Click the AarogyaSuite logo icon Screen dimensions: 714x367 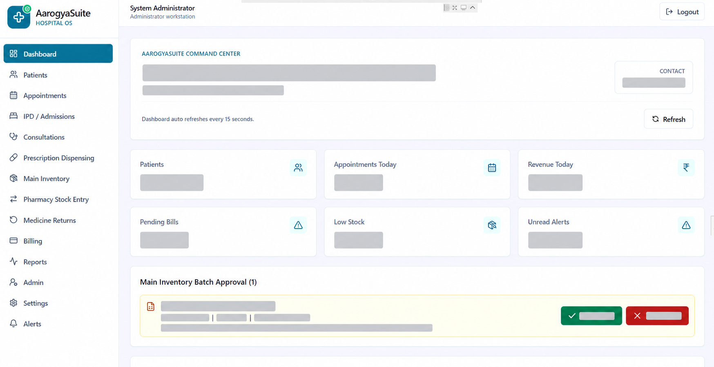click(x=19, y=17)
